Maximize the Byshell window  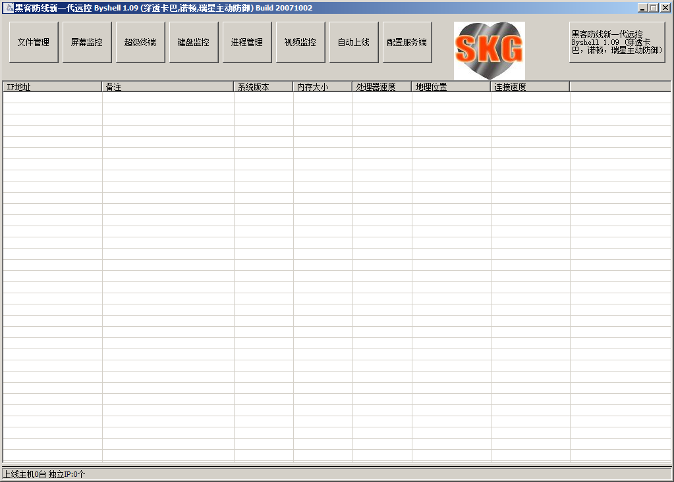[654, 8]
